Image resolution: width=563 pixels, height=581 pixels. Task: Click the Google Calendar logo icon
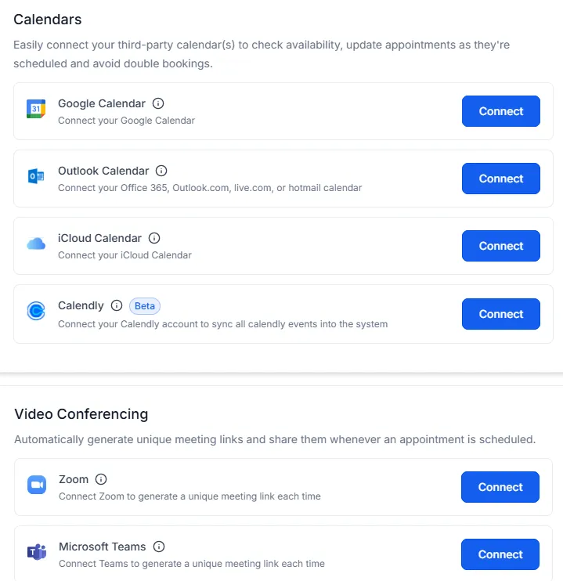(36, 109)
